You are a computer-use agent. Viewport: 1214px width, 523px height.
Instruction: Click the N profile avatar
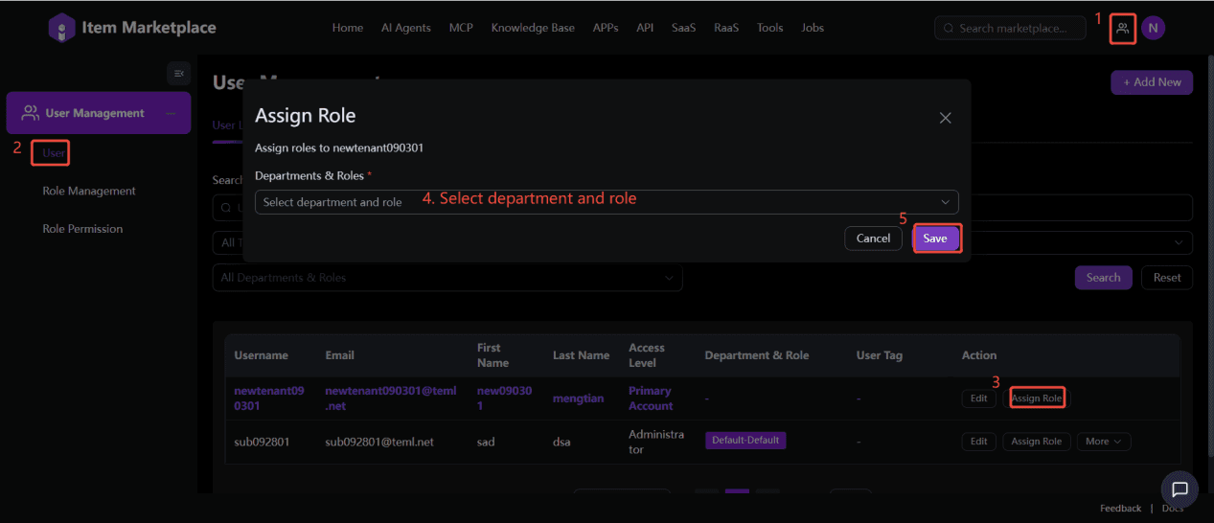(1153, 28)
